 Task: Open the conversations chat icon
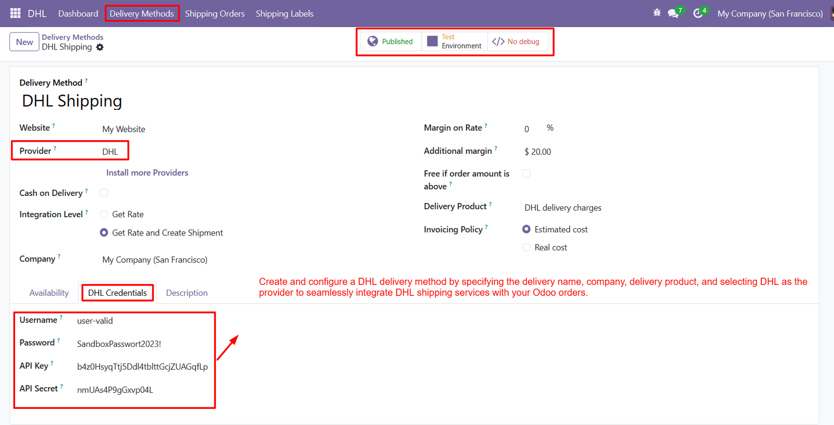[673, 13]
